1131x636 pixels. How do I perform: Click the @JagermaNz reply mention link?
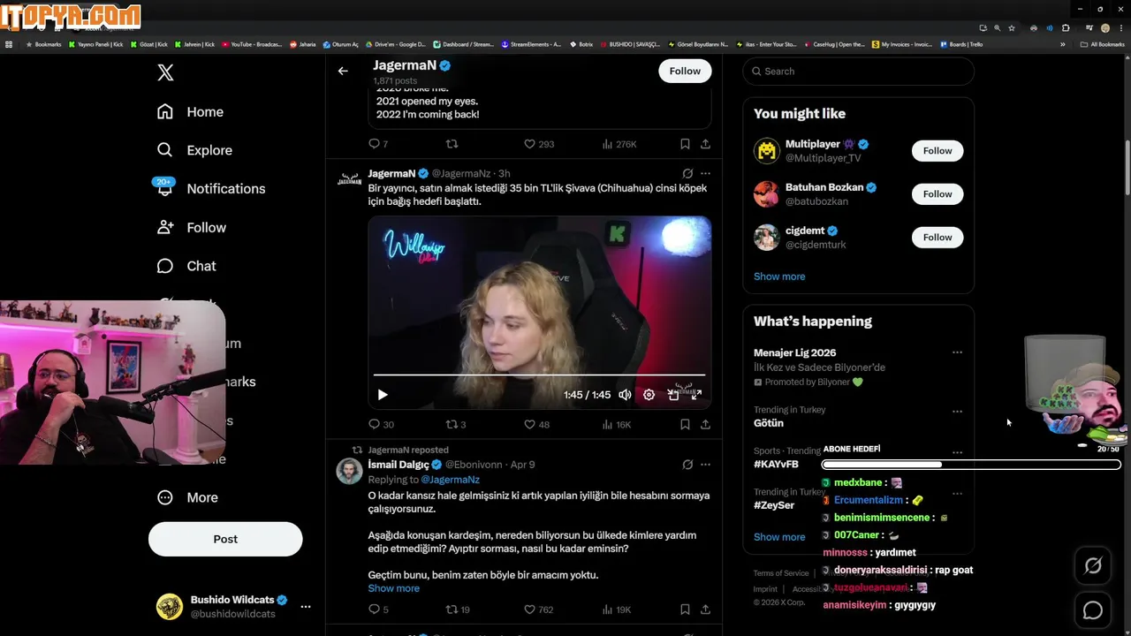coord(450,480)
